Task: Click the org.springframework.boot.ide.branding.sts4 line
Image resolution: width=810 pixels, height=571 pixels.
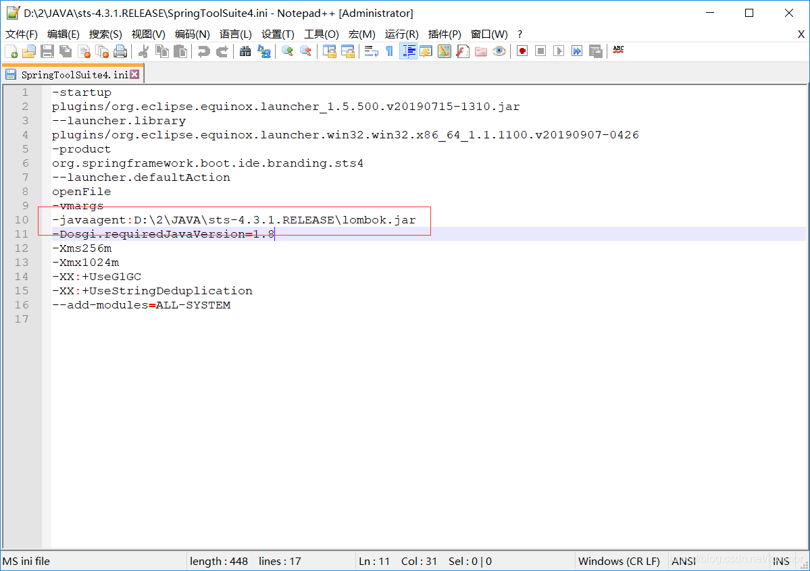Action: [x=207, y=163]
